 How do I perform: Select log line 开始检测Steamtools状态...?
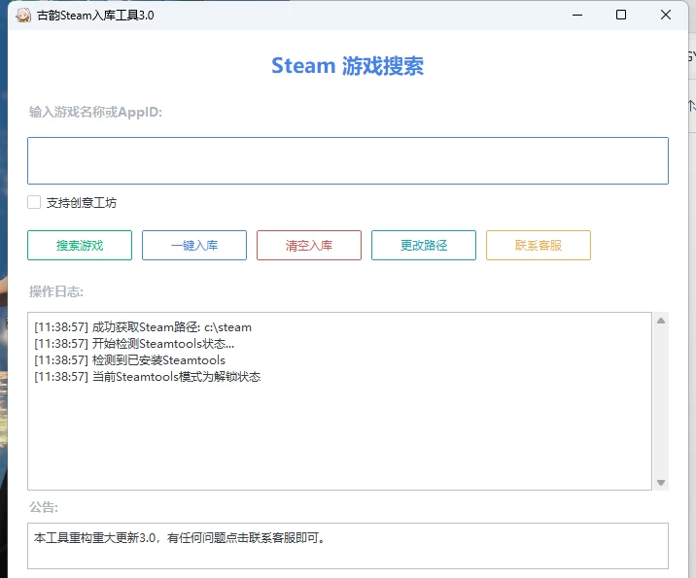[x=134, y=344]
